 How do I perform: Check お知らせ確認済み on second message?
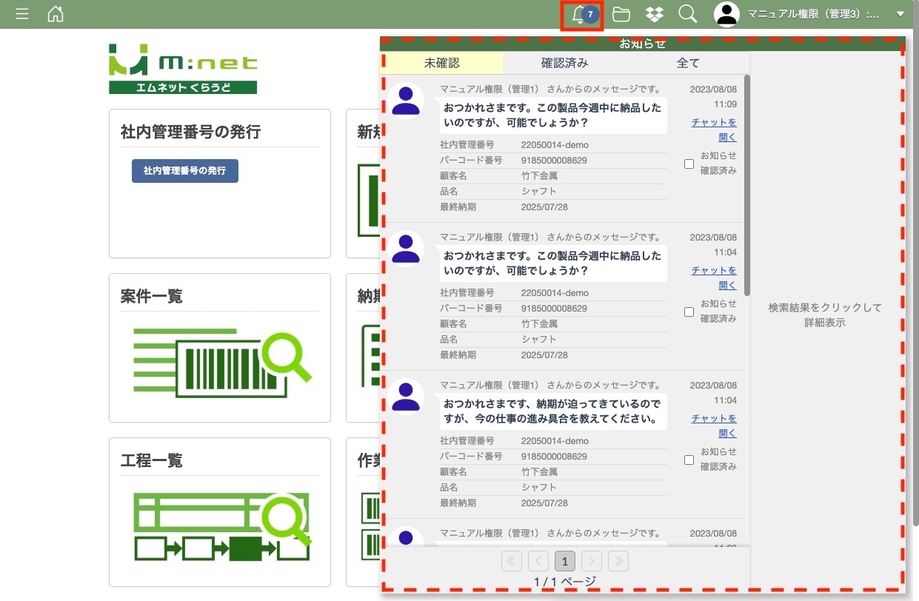[x=689, y=312]
